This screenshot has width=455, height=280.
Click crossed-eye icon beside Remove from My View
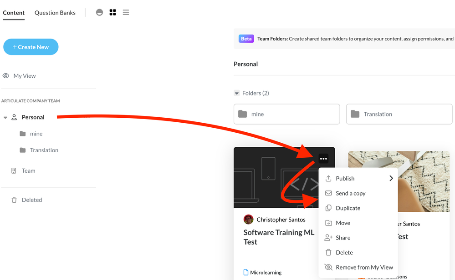328,267
